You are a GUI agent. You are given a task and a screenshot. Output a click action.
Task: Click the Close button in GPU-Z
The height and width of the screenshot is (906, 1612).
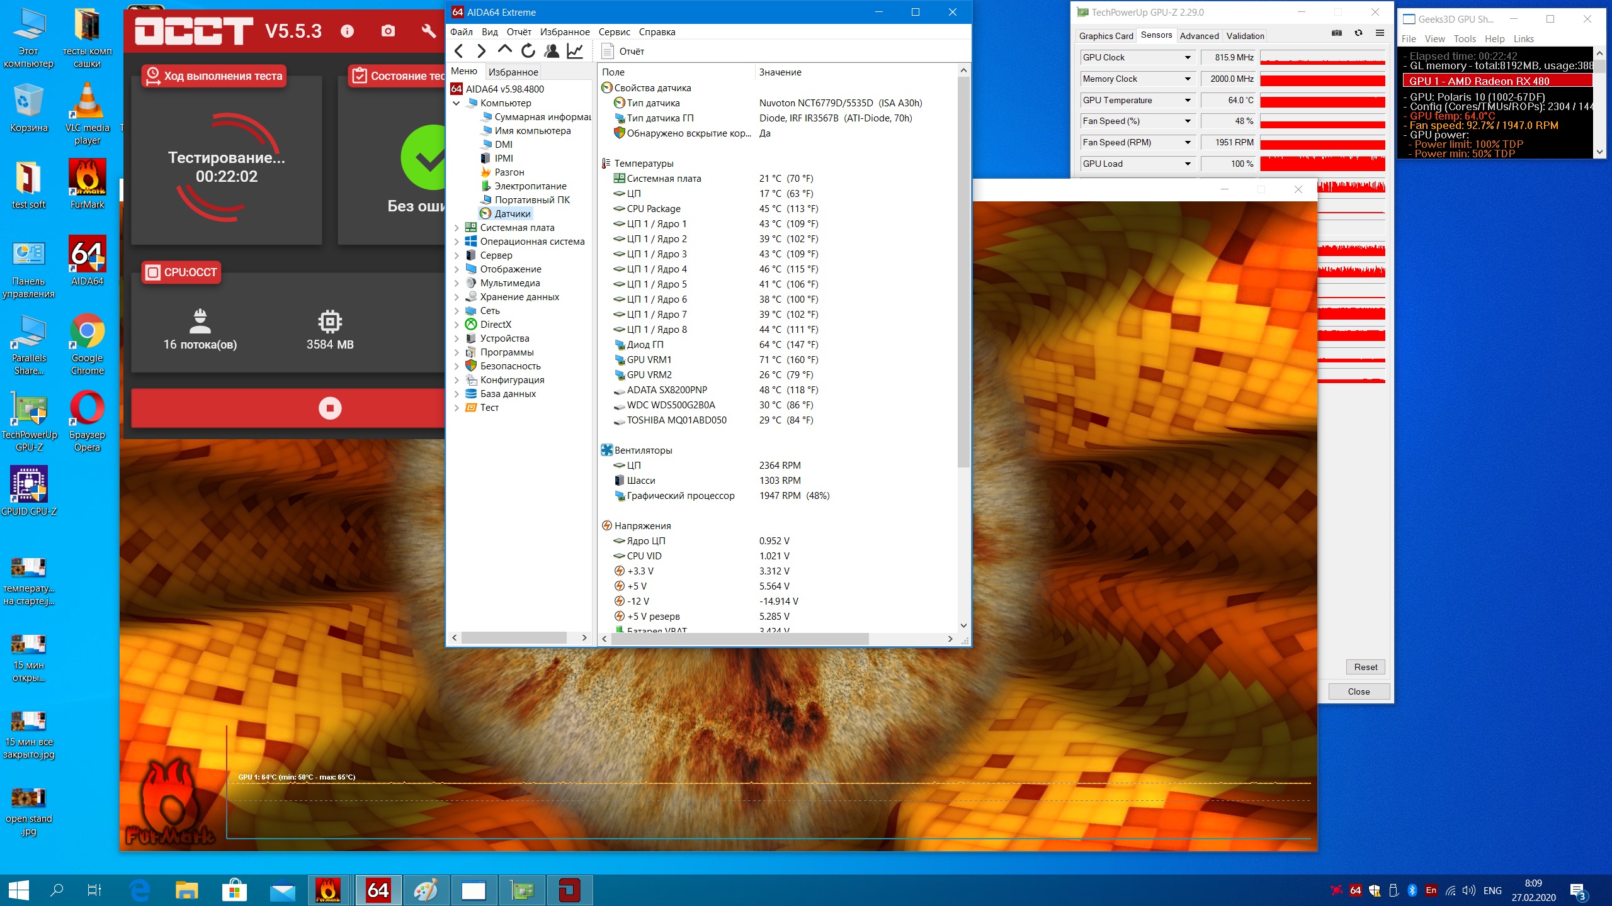tap(1358, 691)
